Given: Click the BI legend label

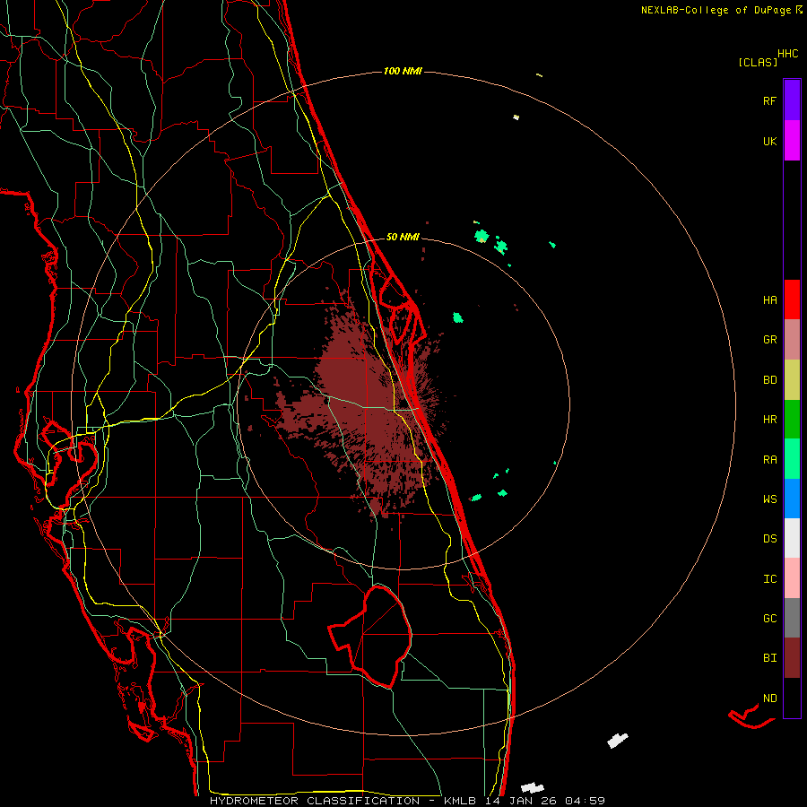Looking at the screenshot, I should [x=769, y=658].
